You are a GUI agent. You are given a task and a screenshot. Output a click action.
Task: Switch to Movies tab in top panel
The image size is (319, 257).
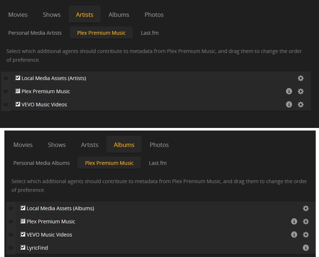(18, 15)
